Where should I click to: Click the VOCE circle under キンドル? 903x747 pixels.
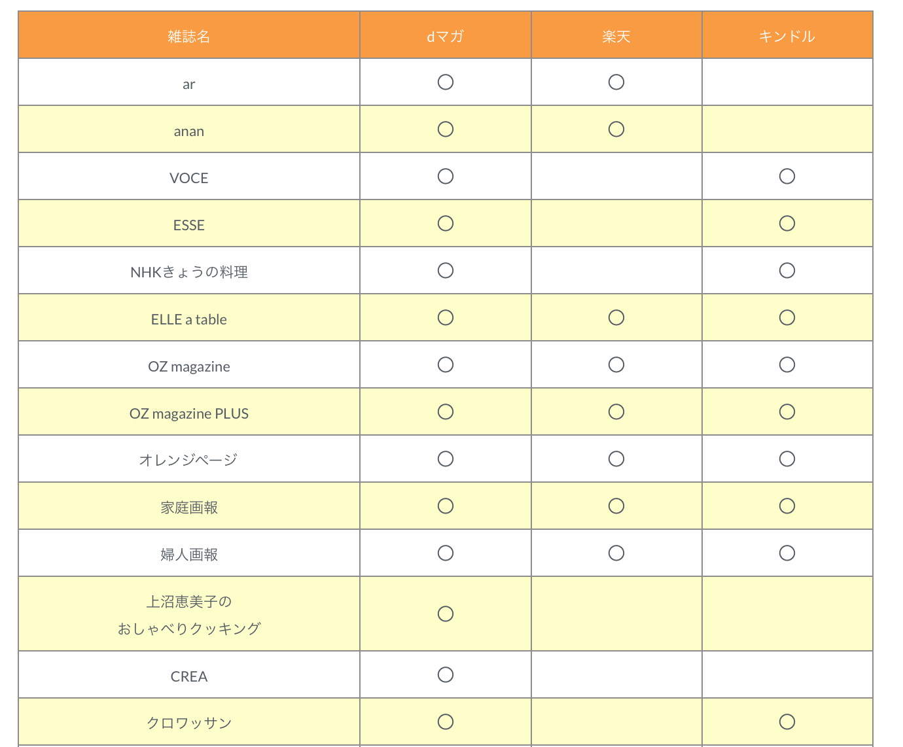(787, 176)
